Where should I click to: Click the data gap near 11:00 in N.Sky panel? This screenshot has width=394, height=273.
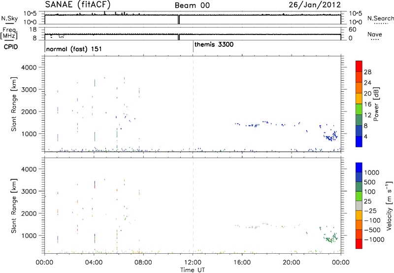click(x=179, y=20)
